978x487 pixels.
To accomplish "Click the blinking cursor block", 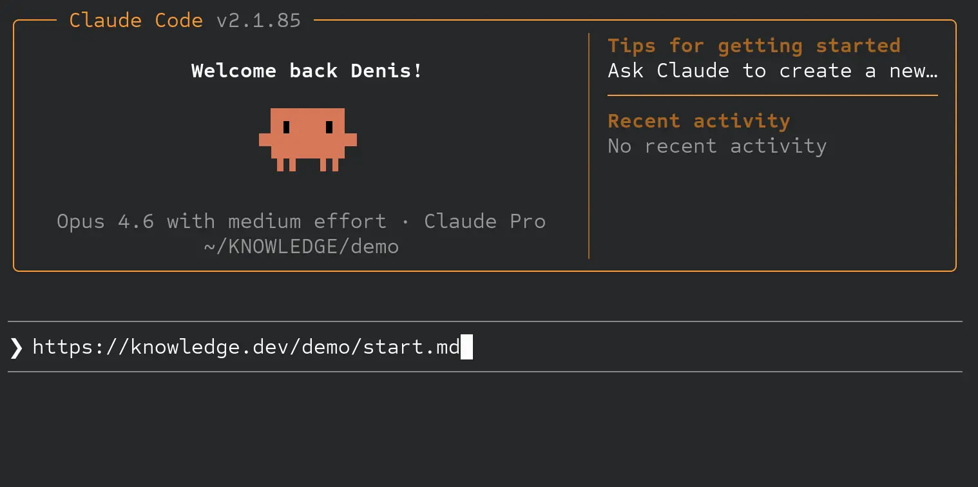I will [468, 347].
